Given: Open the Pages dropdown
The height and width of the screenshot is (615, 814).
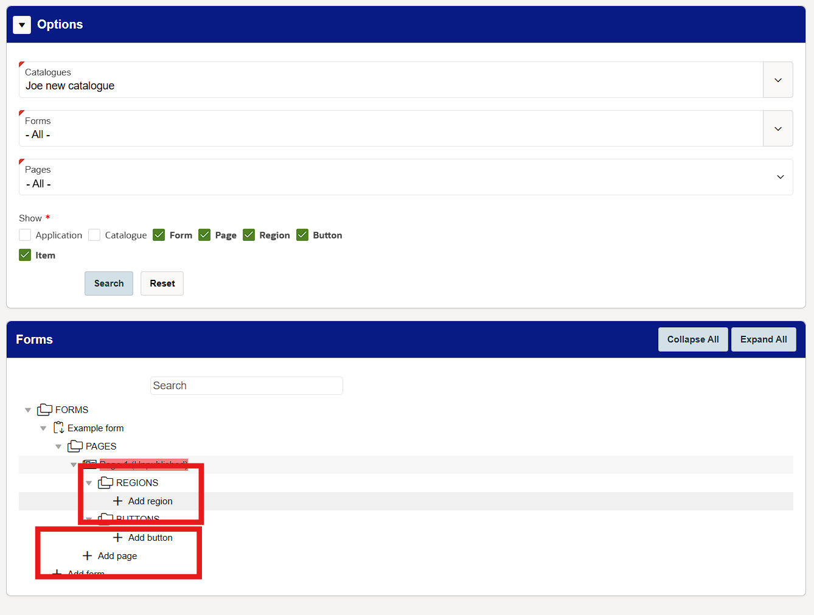Looking at the screenshot, I should tap(780, 176).
